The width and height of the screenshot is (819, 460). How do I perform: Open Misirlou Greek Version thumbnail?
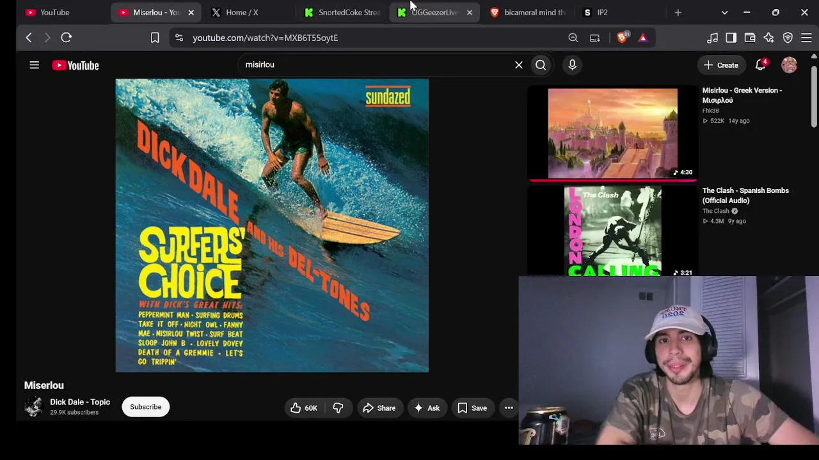click(x=612, y=133)
